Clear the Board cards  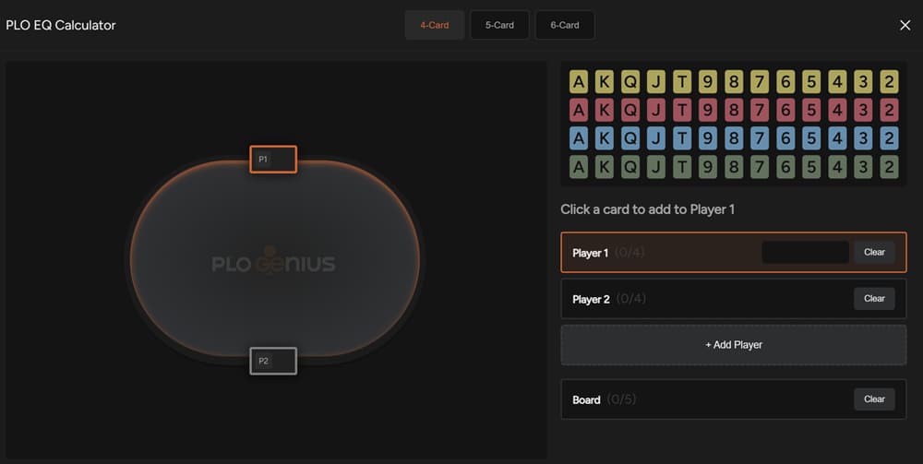pyautogui.click(x=874, y=399)
